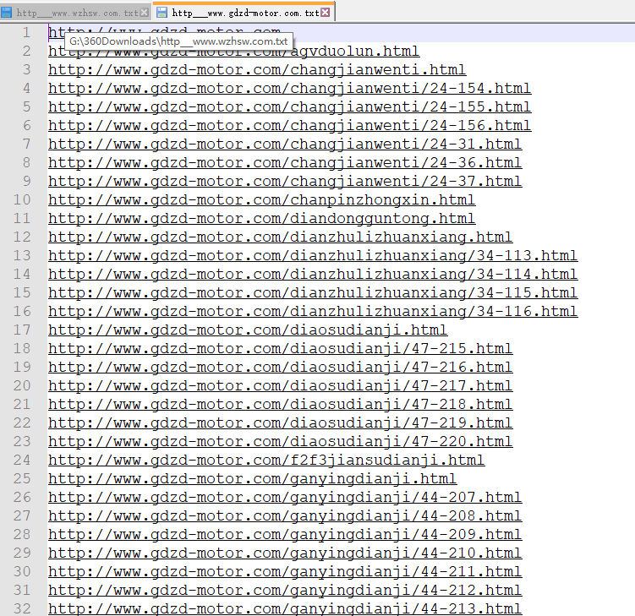Select the http___www.gdzd-motor.com.txt tab
The height and width of the screenshot is (616, 635).
coord(245,13)
